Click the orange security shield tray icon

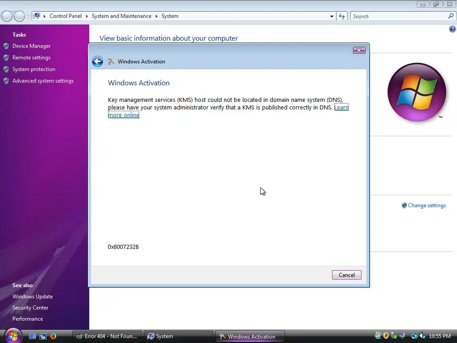pyautogui.click(x=386, y=336)
